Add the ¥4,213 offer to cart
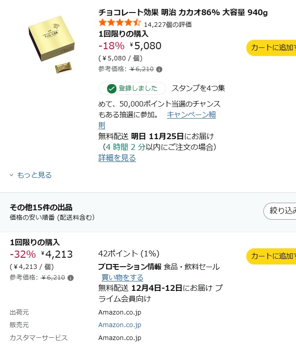 [272, 256]
